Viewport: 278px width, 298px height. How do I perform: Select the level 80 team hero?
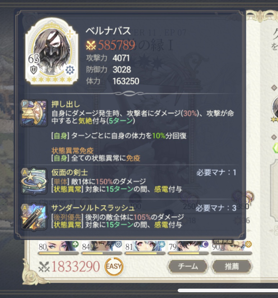[58, 246]
